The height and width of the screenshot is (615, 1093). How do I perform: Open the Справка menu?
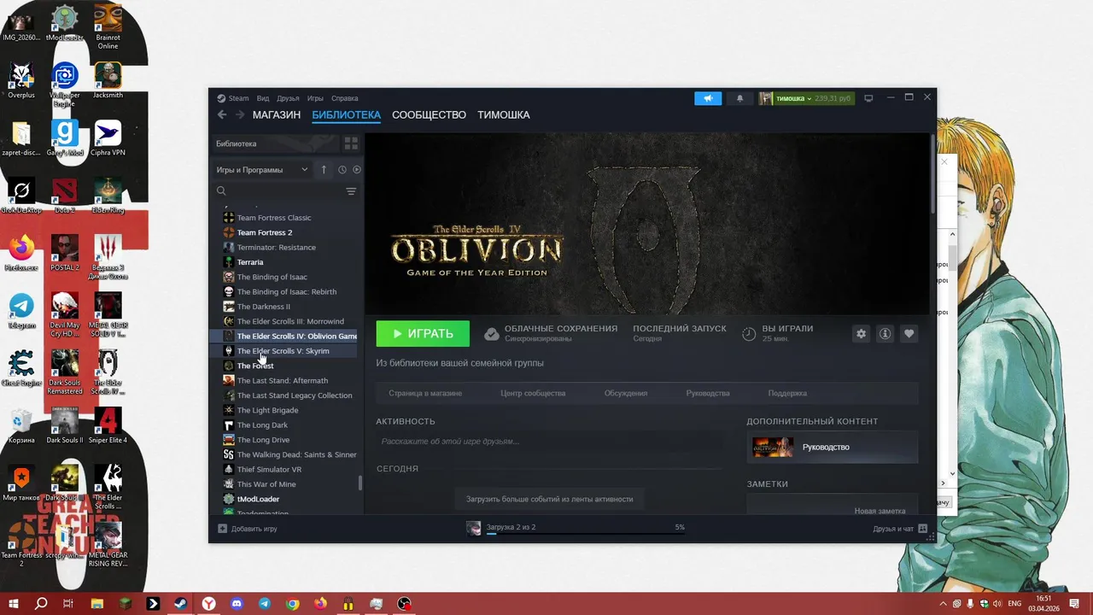click(x=345, y=98)
